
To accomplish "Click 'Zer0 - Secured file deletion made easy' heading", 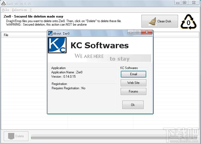I will [x=33, y=16].
